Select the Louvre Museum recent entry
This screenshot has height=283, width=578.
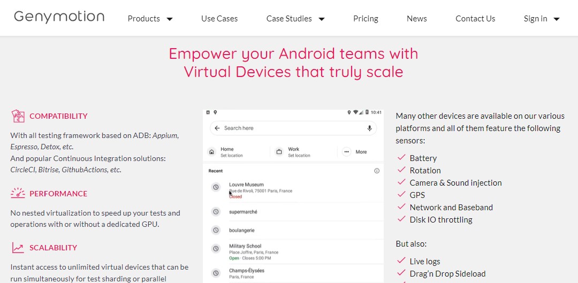pyautogui.click(x=293, y=190)
